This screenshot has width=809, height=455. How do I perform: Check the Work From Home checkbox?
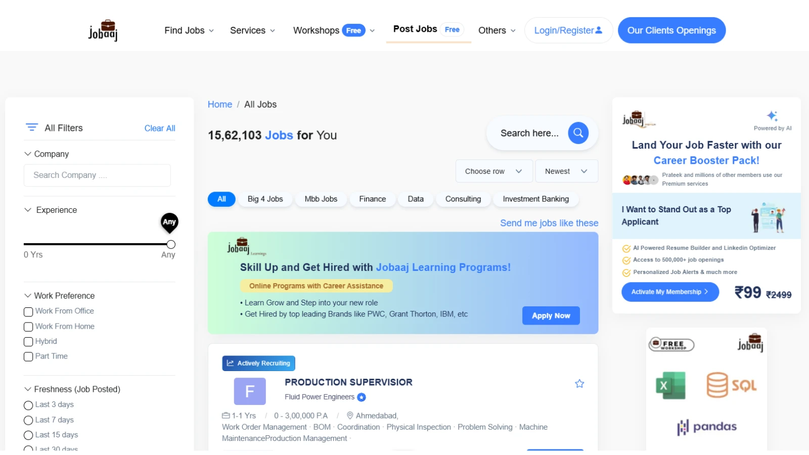pyautogui.click(x=28, y=327)
